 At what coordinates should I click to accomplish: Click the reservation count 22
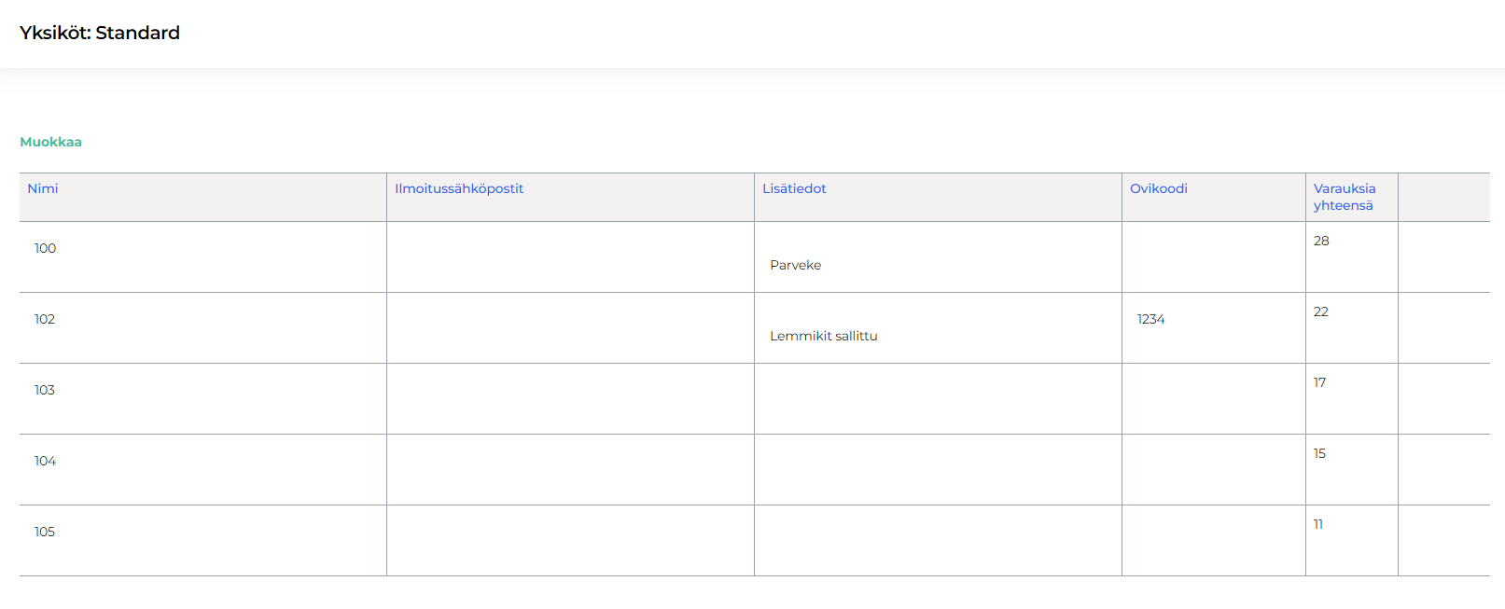[1320, 311]
